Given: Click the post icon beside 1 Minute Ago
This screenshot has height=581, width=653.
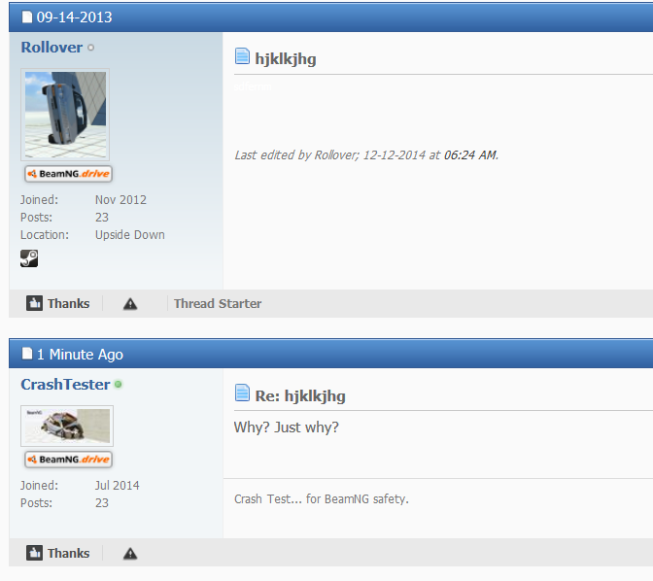Looking at the screenshot, I should point(27,354).
